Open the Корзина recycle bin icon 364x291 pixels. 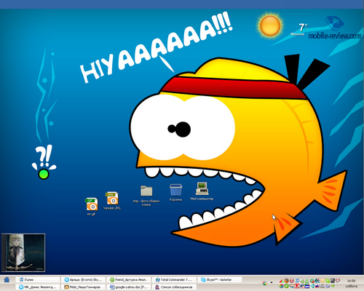pyautogui.click(x=175, y=190)
